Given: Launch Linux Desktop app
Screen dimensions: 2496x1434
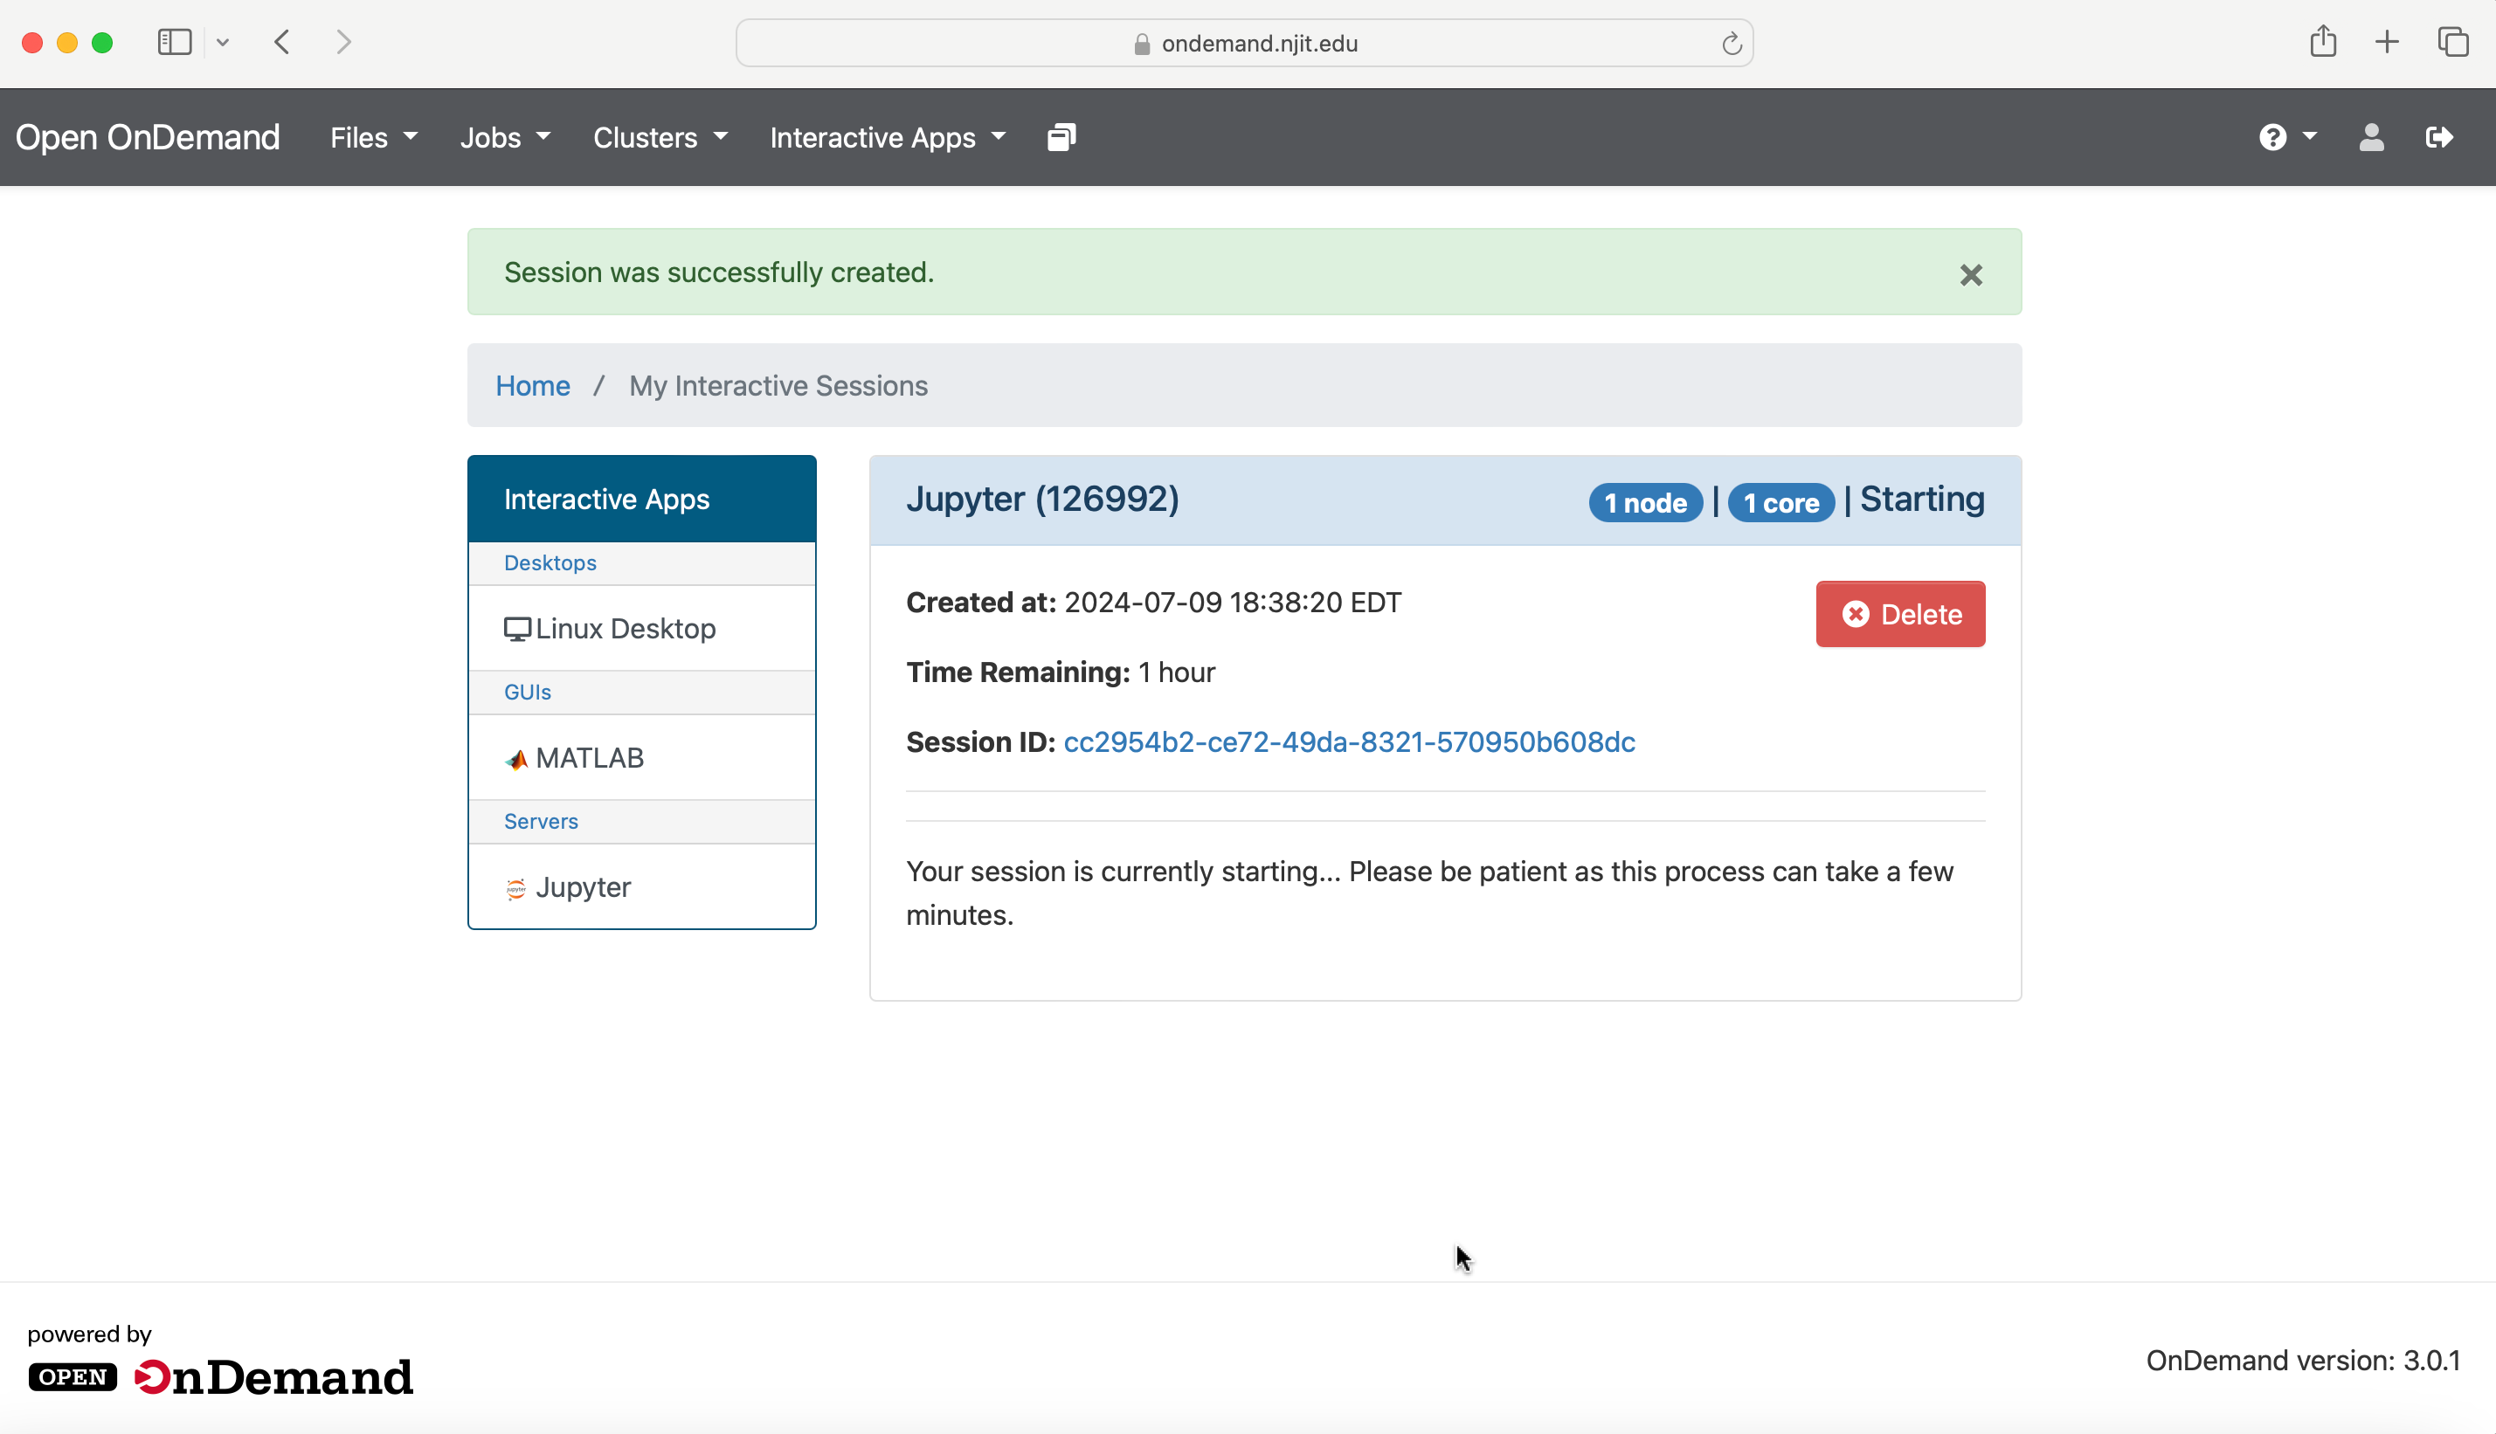Looking at the screenshot, I should pos(642,630).
